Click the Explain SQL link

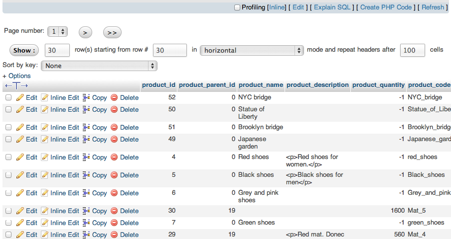333,7
